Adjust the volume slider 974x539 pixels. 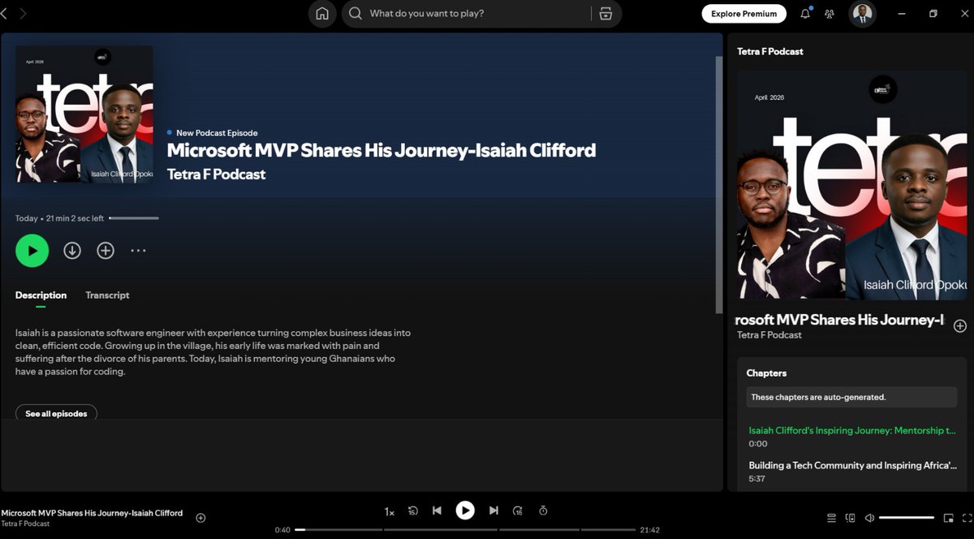click(x=907, y=518)
